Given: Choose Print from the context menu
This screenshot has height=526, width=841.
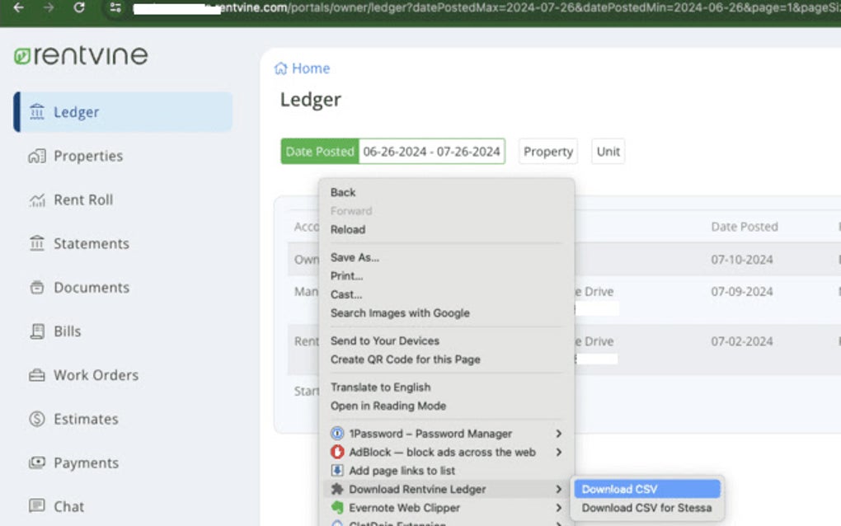Looking at the screenshot, I should pyautogui.click(x=346, y=275).
